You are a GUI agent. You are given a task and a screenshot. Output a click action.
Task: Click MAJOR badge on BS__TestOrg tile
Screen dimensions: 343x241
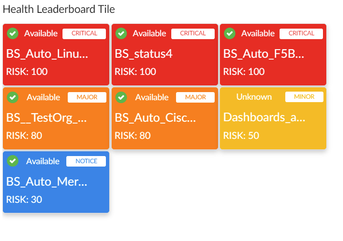86,97
